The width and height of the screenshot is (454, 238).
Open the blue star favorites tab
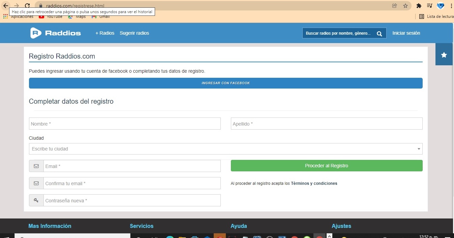444,55
